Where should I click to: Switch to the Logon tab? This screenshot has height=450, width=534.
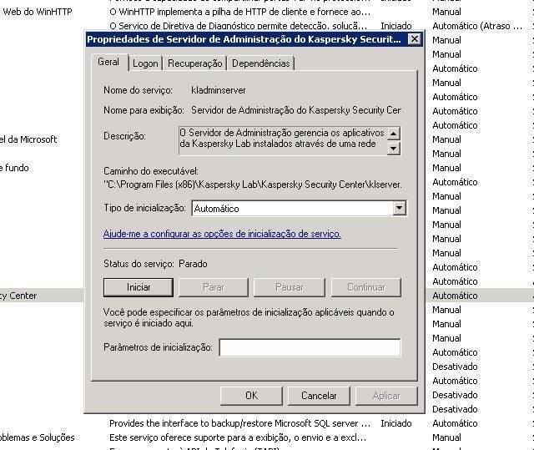point(145,63)
